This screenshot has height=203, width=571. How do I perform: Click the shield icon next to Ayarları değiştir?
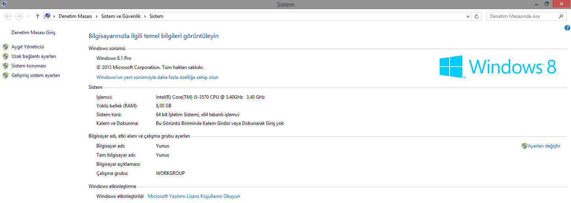[525, 146]
